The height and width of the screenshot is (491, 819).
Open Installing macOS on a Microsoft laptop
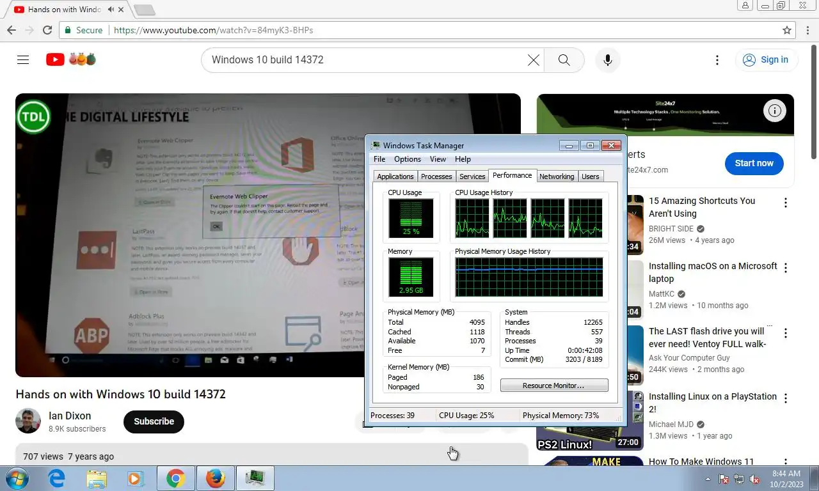point(713,272)
